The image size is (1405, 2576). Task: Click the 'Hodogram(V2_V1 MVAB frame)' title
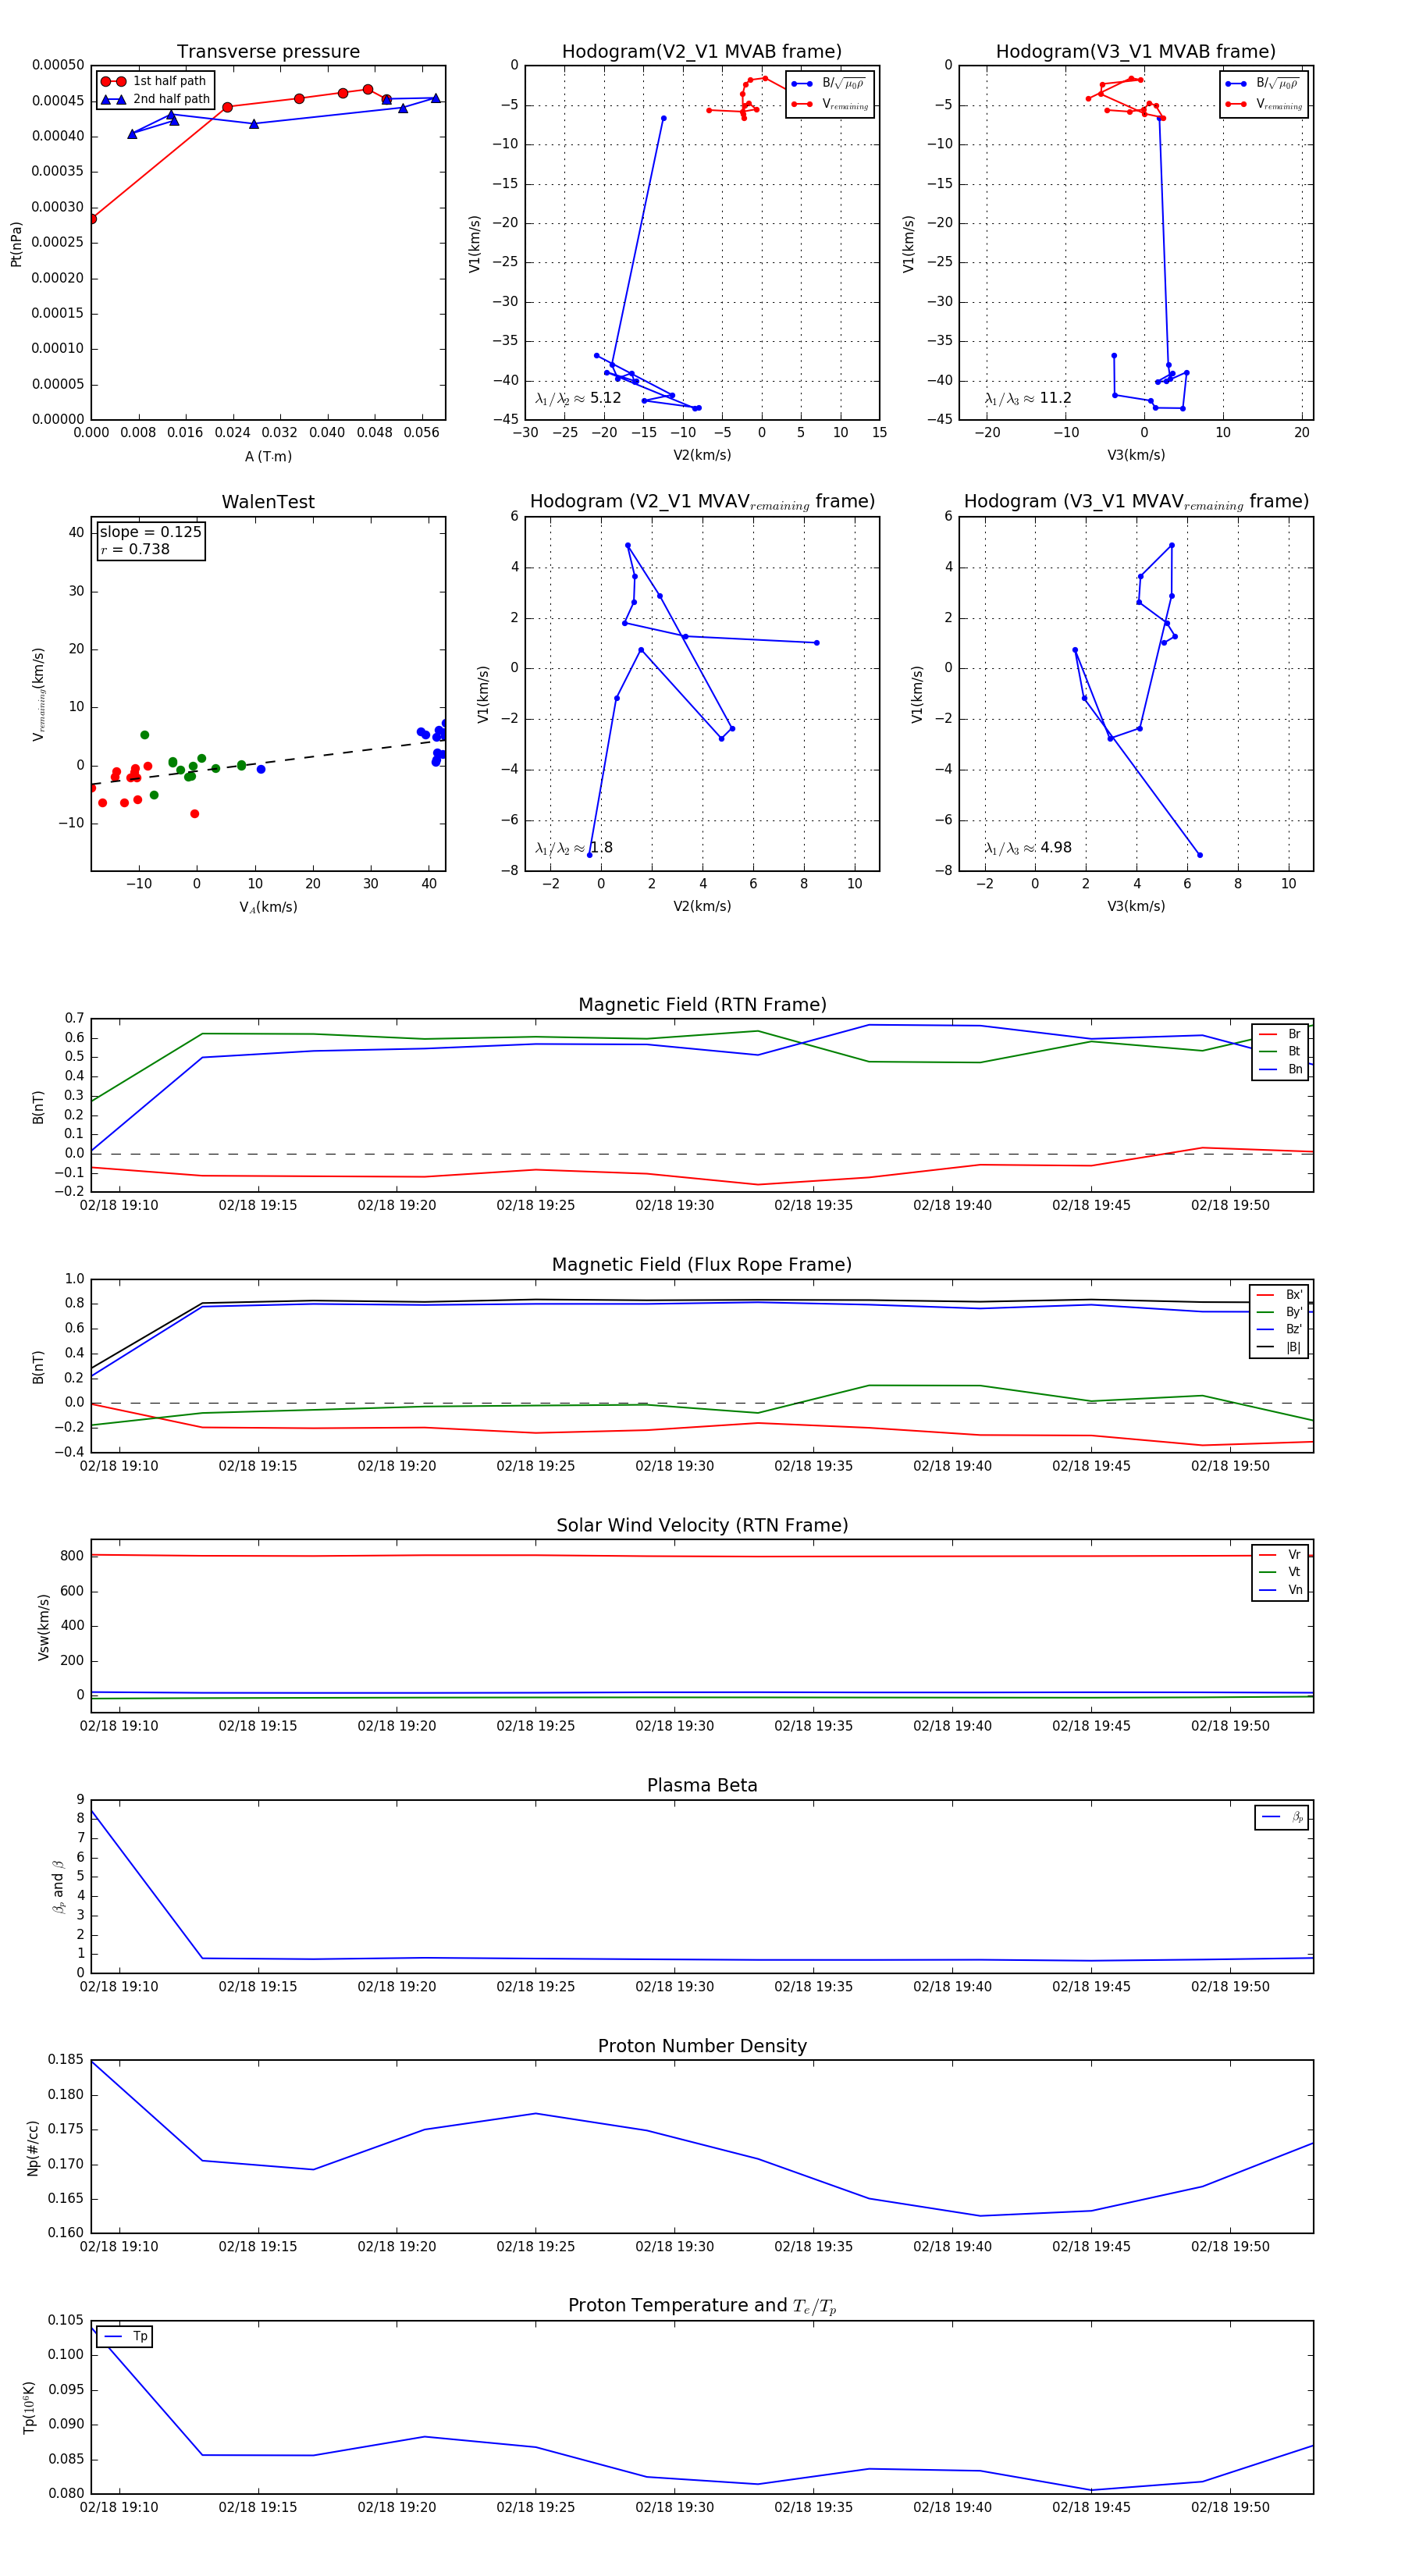click(702, 52)
